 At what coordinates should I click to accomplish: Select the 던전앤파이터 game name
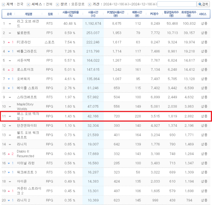tap(27, 126)
